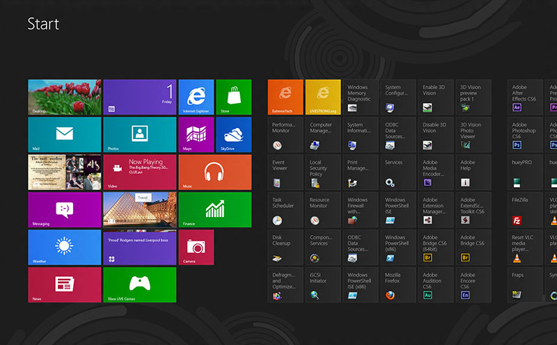Launch the Disk Cleanup tile

(285, 248)
